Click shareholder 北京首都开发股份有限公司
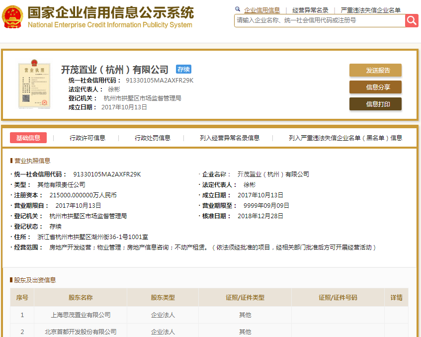 pos(81,332)
